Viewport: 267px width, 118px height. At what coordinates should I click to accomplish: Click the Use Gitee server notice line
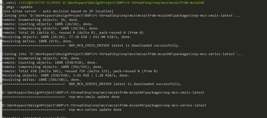[58, 11]
